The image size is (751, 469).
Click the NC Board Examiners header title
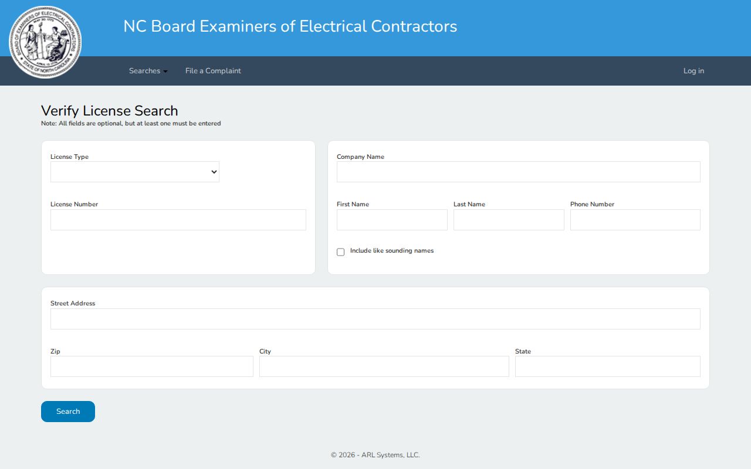pyautogui.click(x=290, y=26)
